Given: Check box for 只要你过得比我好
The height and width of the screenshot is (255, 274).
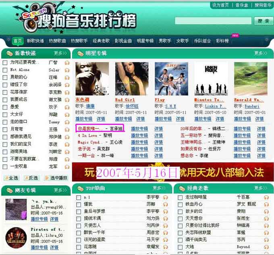Looking at the screenshot, I should point(180,226).
